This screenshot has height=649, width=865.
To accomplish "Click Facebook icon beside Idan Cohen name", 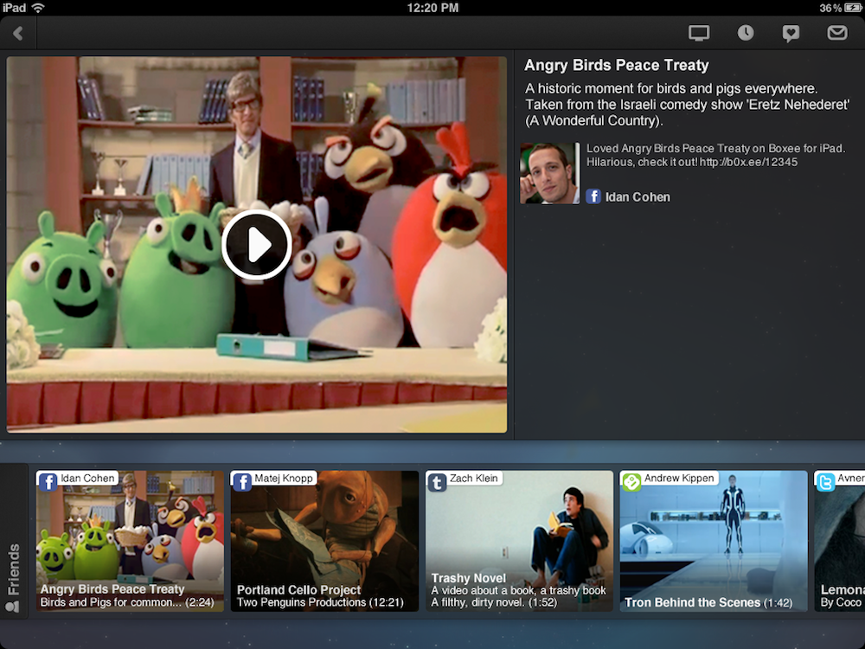I will pos(593,196).
